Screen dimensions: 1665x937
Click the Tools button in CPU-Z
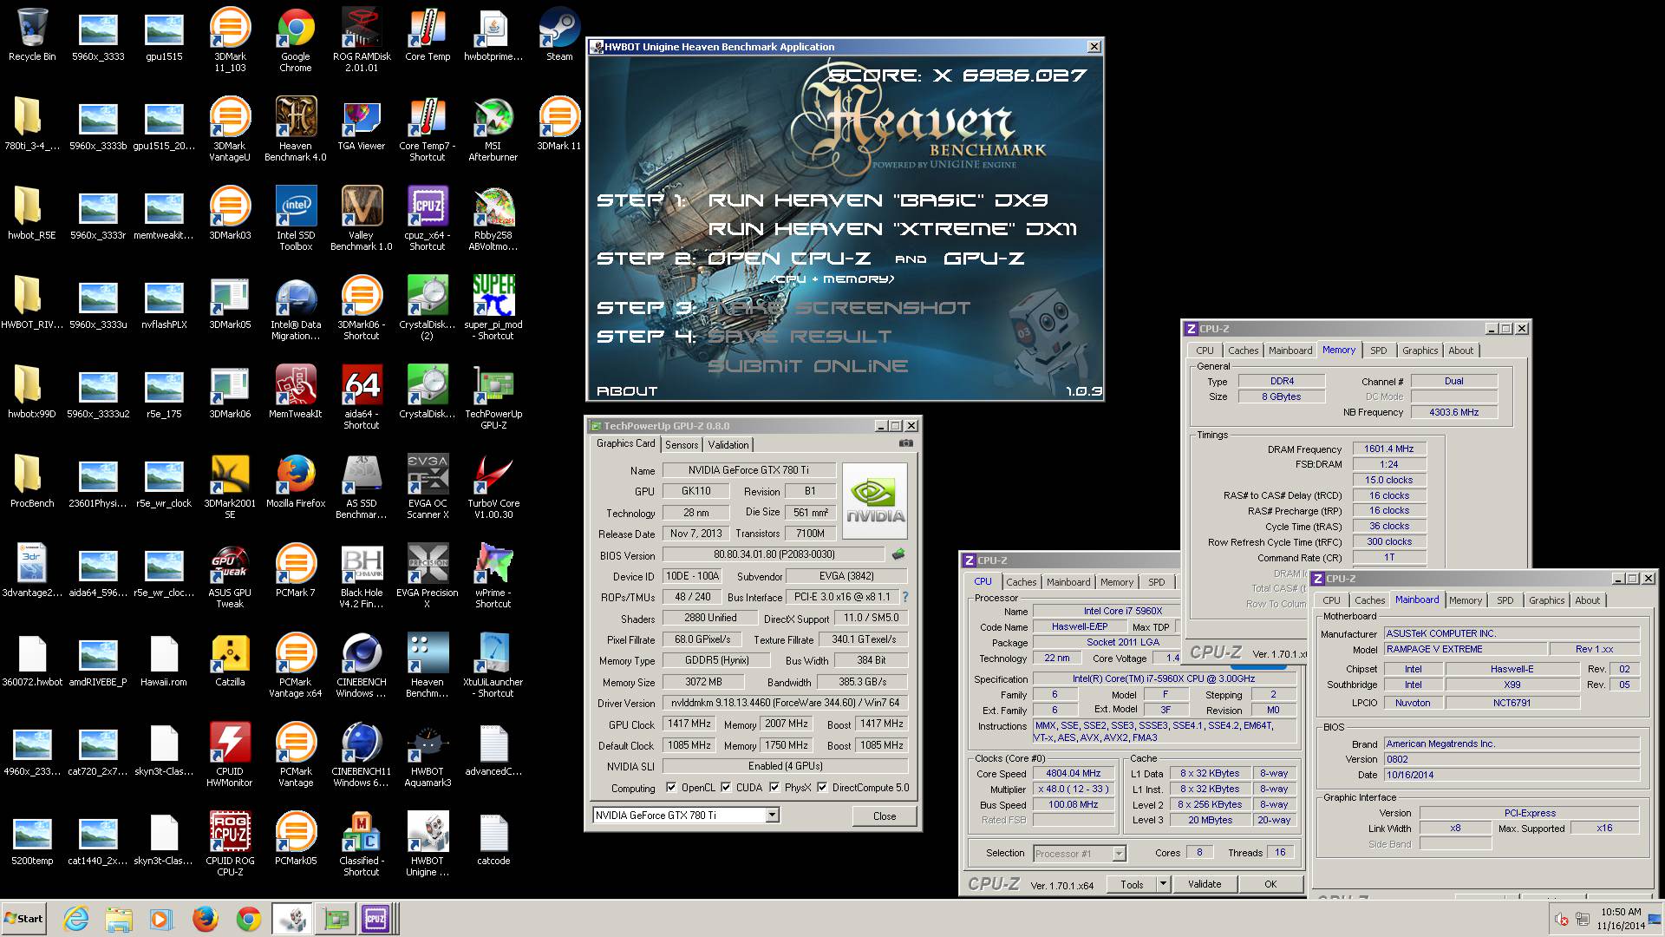click(1131, 884)
